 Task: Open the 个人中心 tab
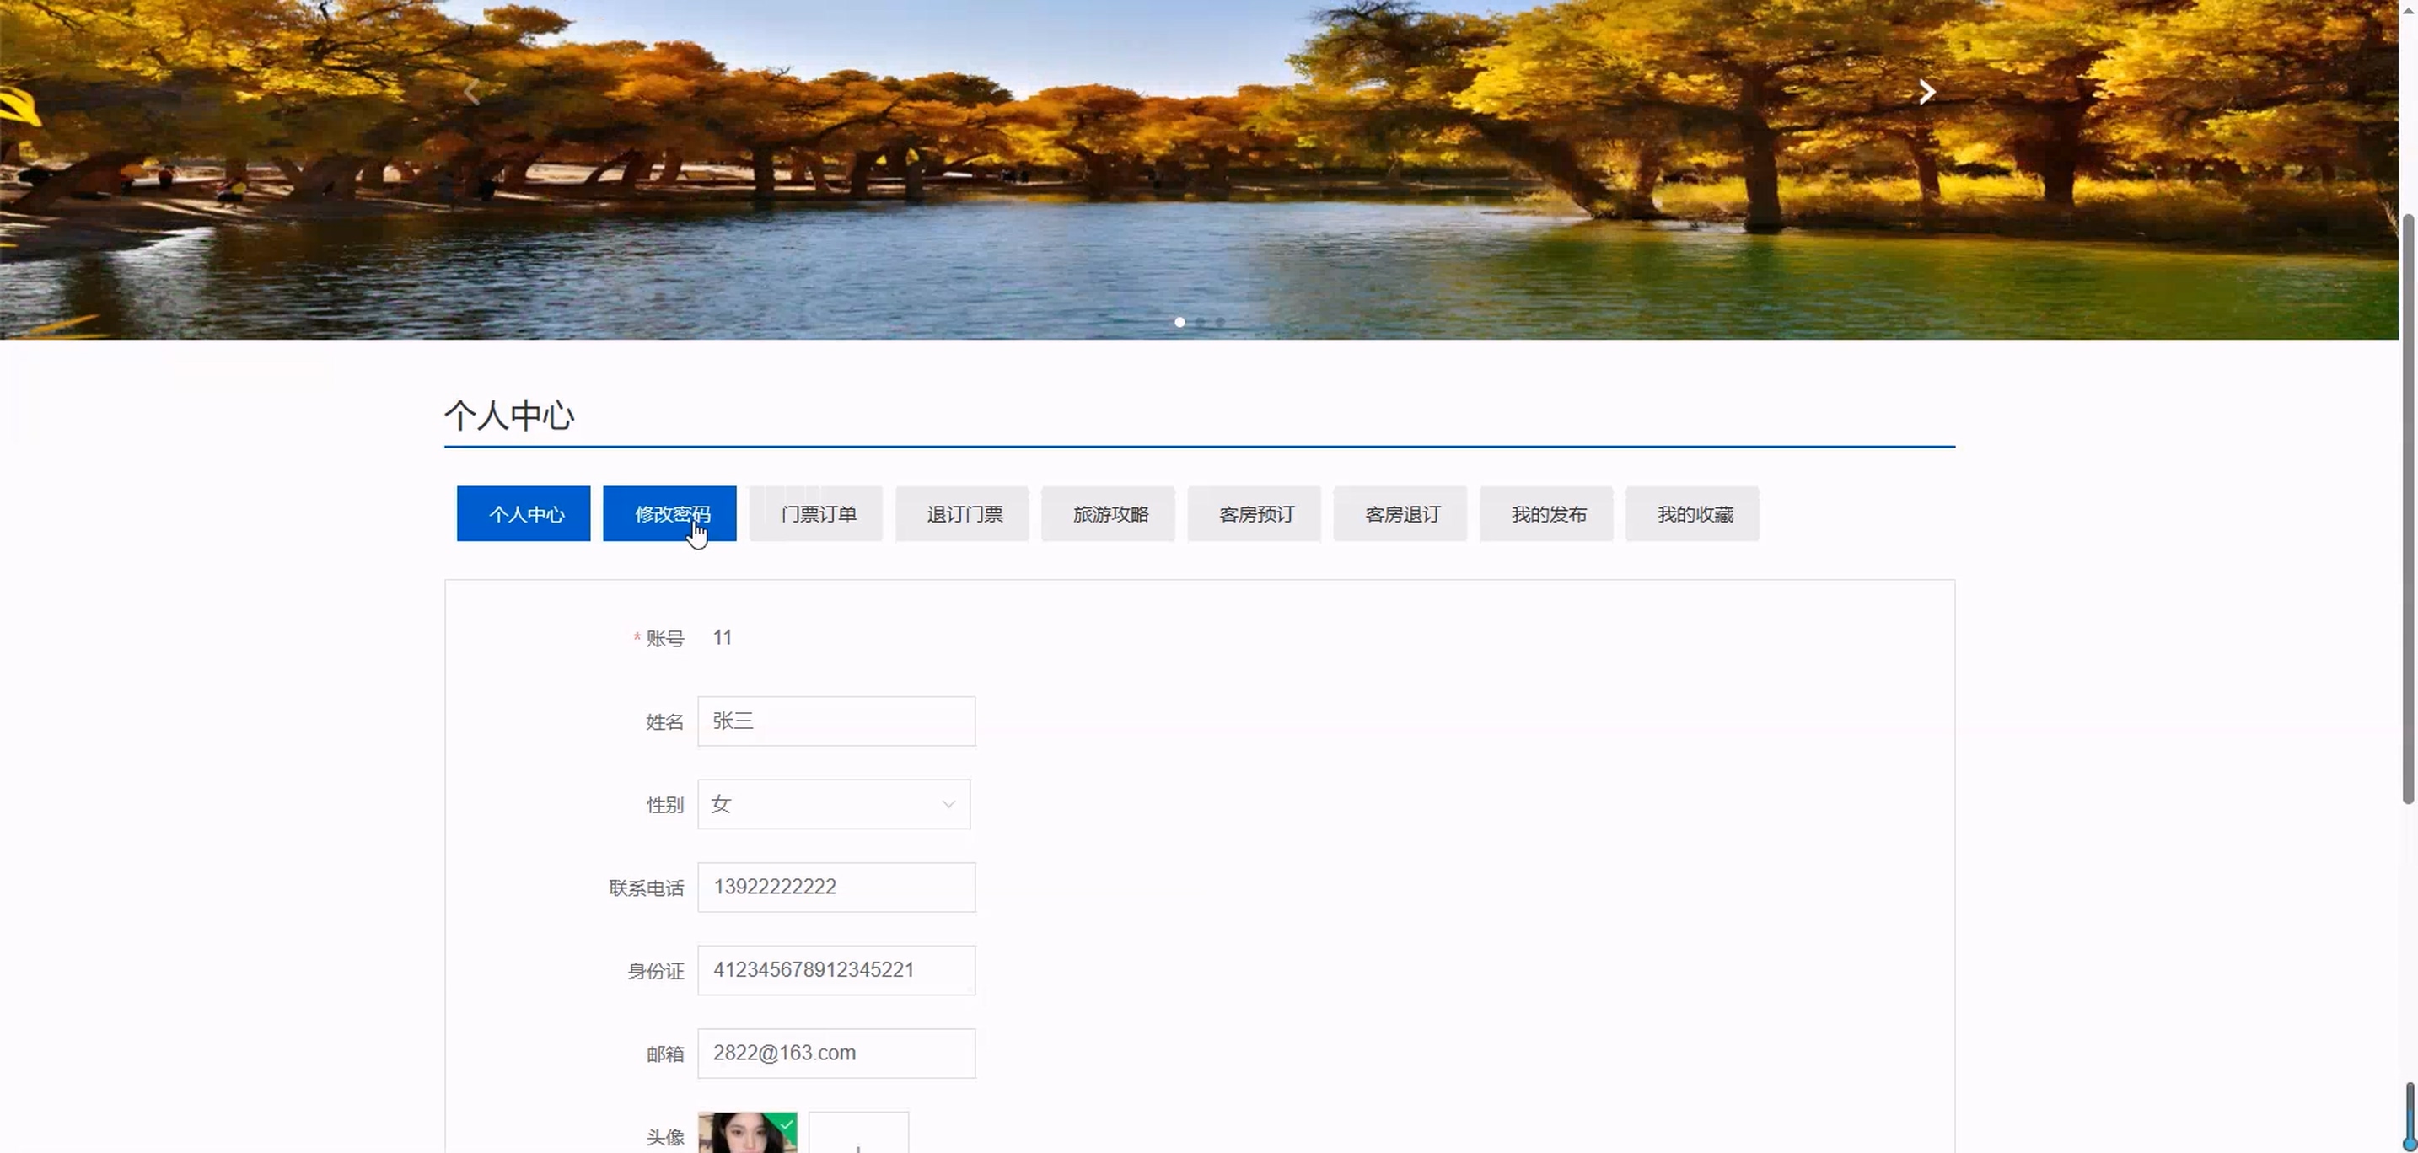pos(524,514)
